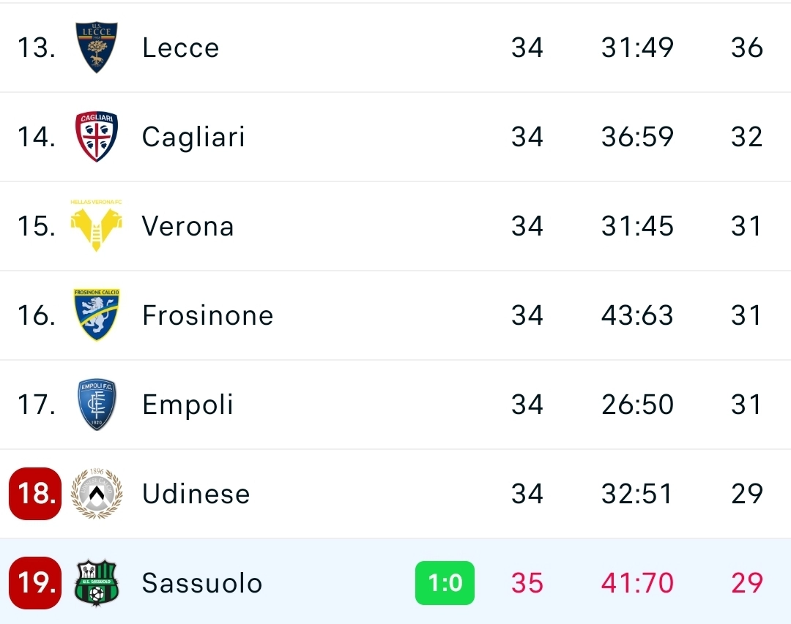
Task: Click Sassuolo's matches played count 35
Action: [528, 583]
